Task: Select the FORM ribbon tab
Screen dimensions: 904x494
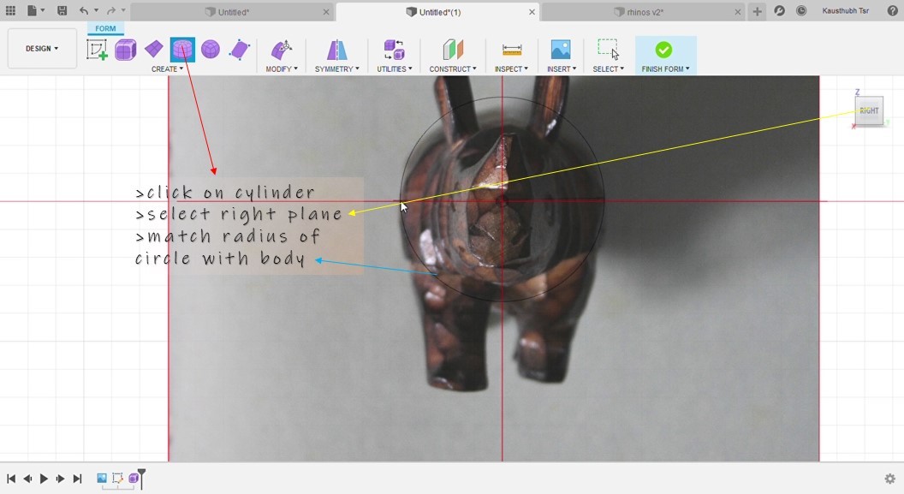Action: [105, 28]
